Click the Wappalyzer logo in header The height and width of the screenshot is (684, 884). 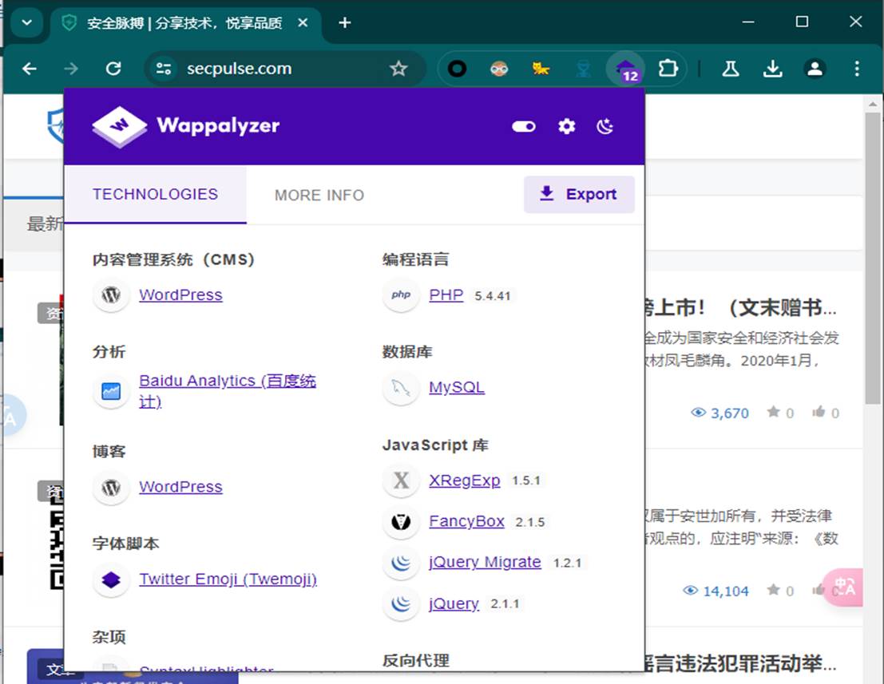click(186, 126)
